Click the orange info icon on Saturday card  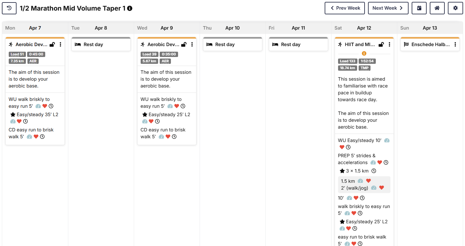click(364, 54)
